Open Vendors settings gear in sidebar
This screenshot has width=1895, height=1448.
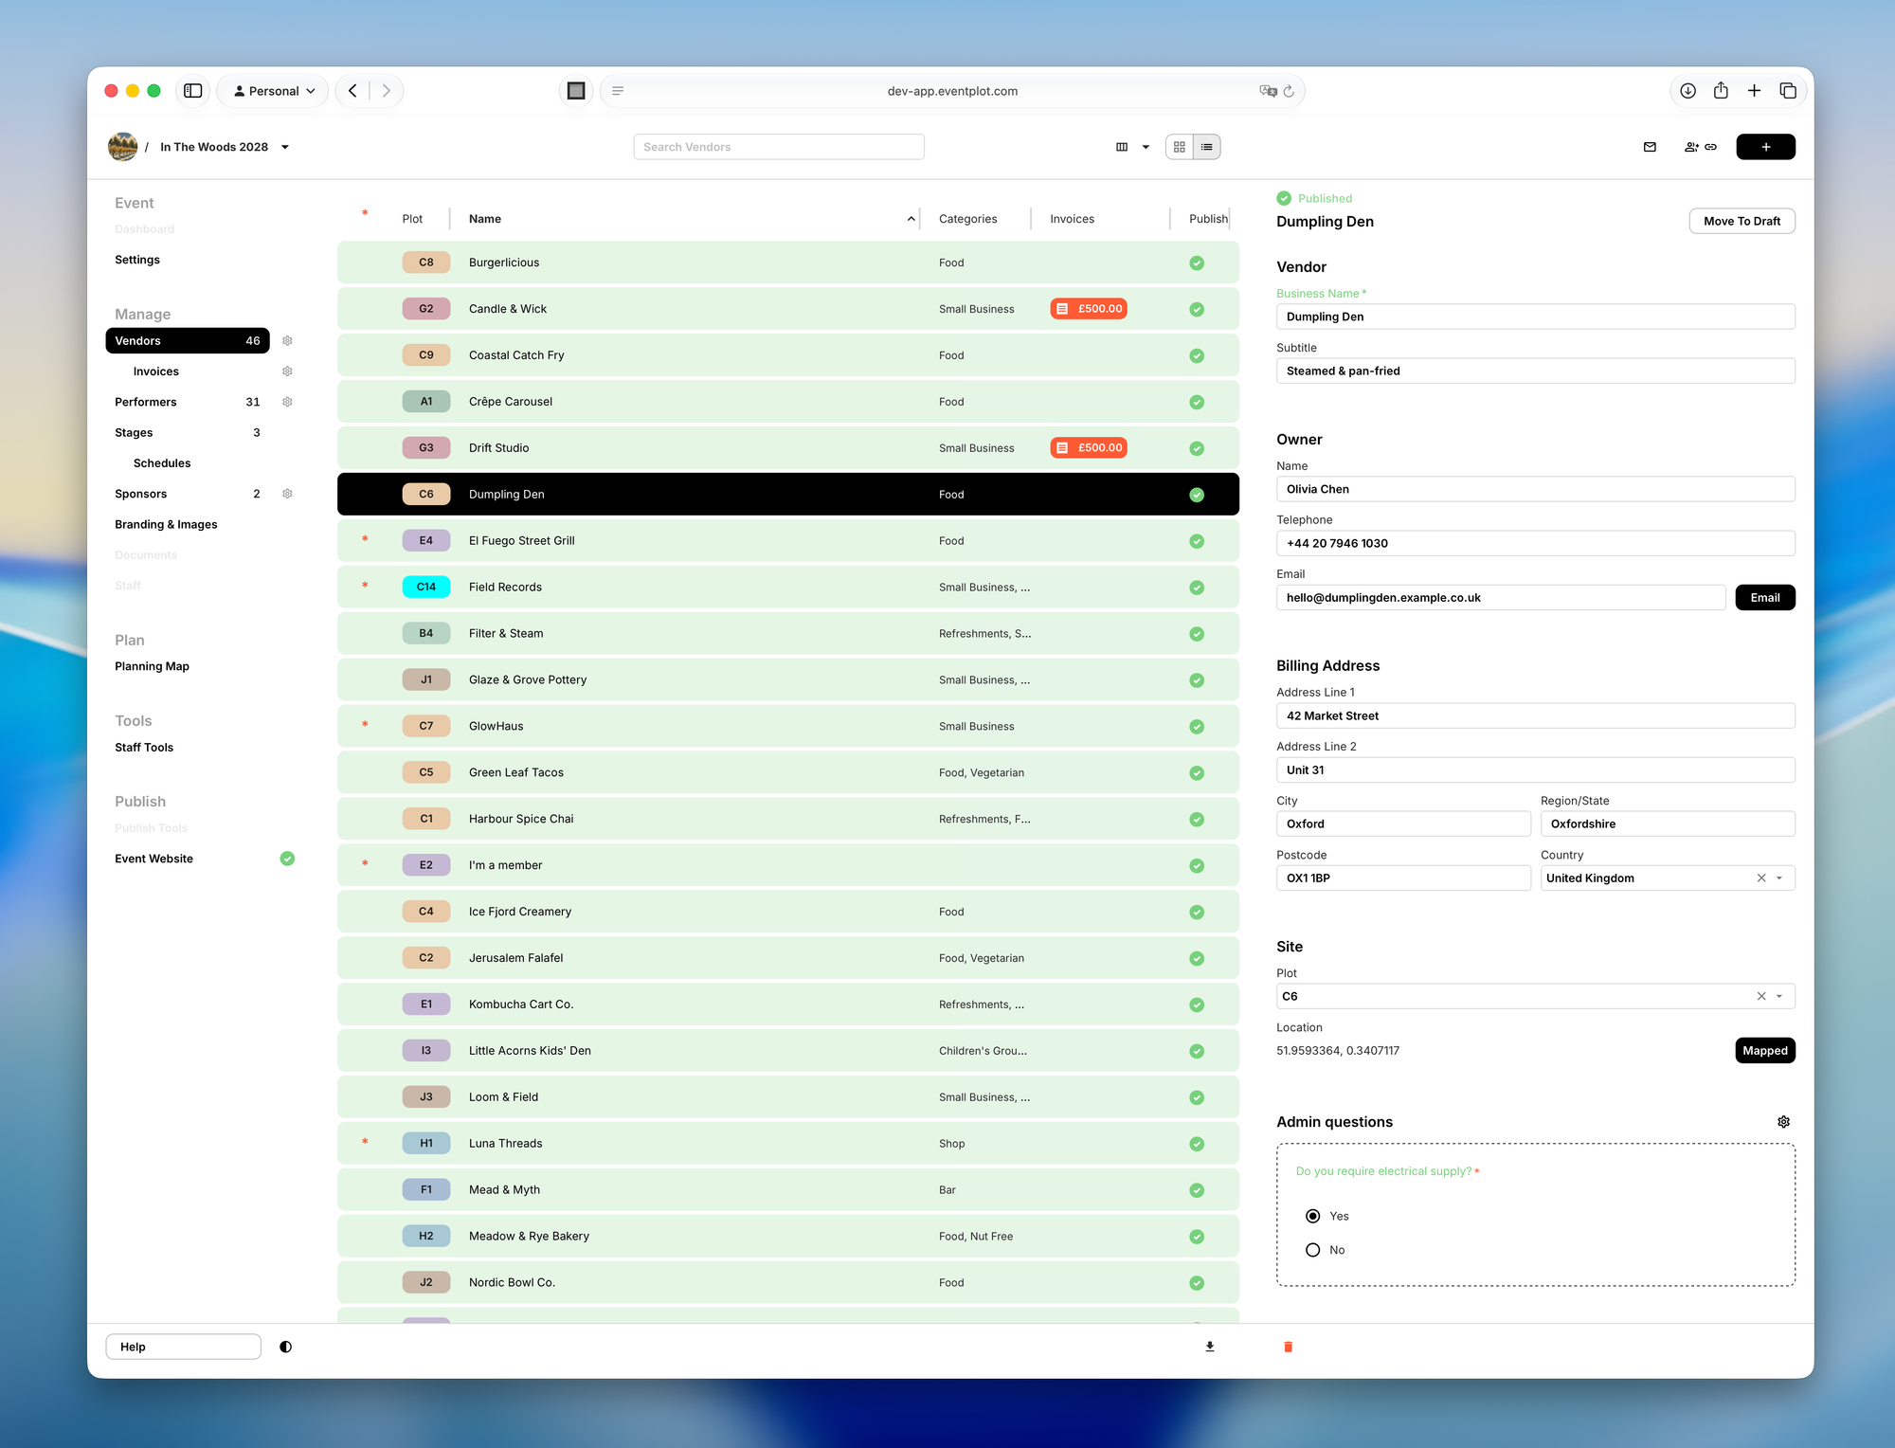coord(287,340)
